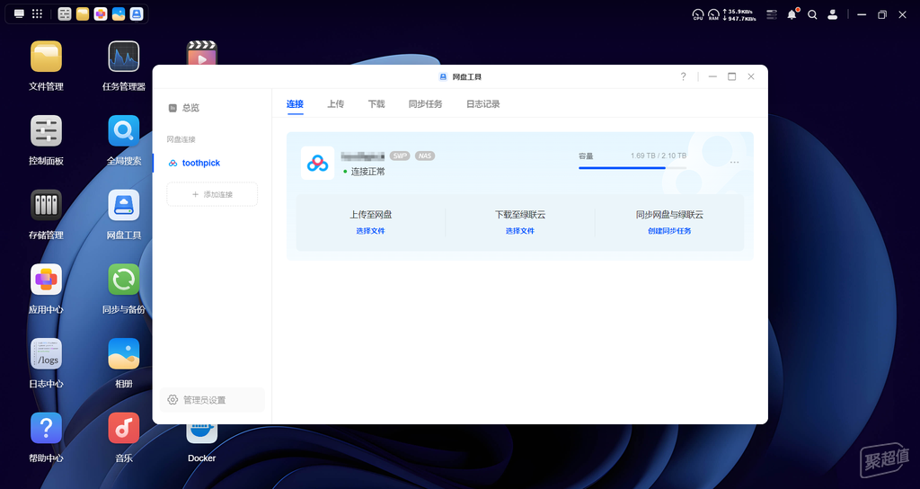Open the 文件管理 desktop icon
Screen dimensions: 920x489
pyautogui.click(x=47, y=57)
